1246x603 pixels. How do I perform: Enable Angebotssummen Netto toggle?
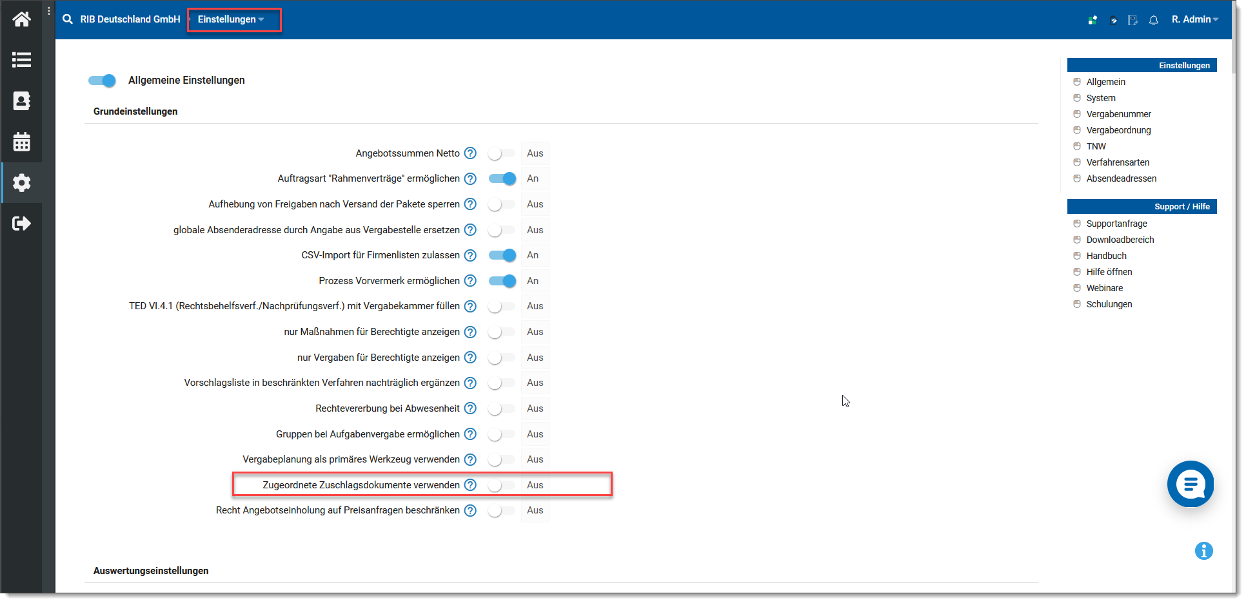(502, 153)
